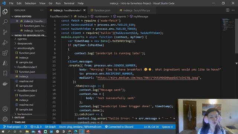Open function.json under emotionalgifs

point(27,53)
